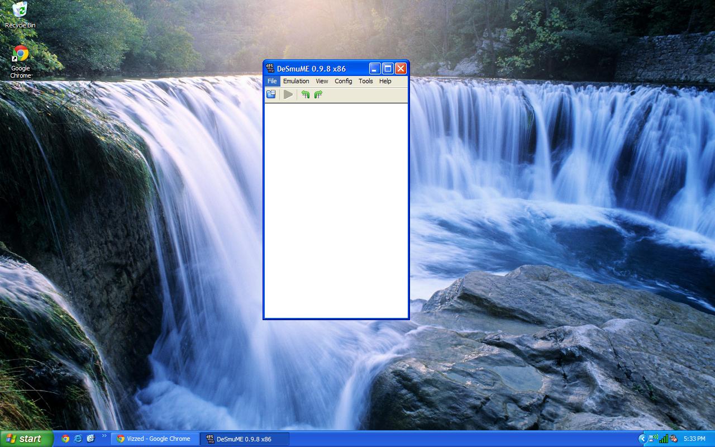The width and height of the screenshot is (715, 447).
Task: Switch to Vizzed - Google Chrome taskbar button
Action: [x=155, y=439]
